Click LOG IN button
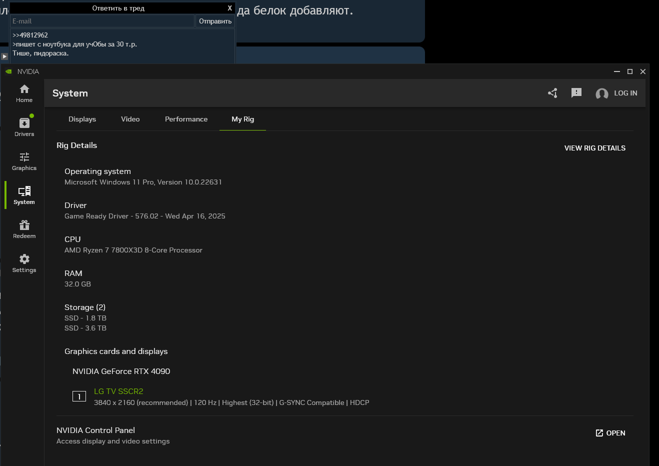Viewport: 659px width, 466px height. (x=625, y=93)
